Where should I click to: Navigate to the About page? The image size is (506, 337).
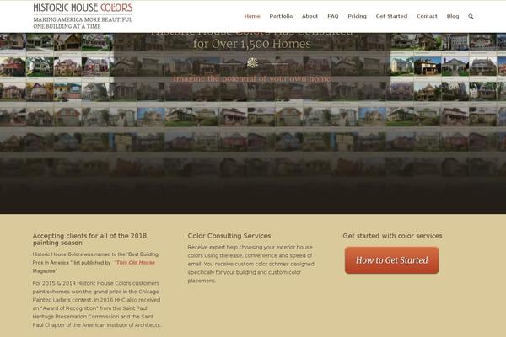point(310,16)
